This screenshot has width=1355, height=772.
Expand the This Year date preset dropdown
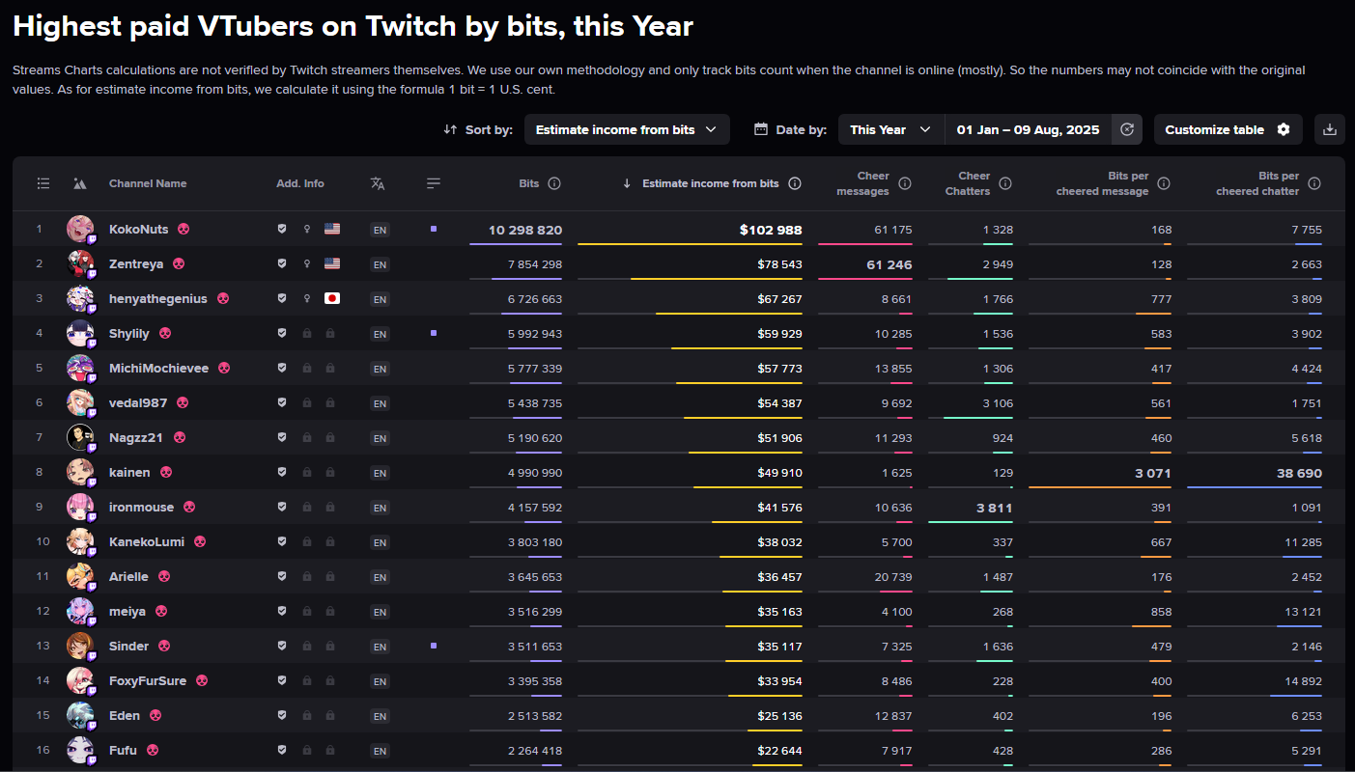[890, 129]
